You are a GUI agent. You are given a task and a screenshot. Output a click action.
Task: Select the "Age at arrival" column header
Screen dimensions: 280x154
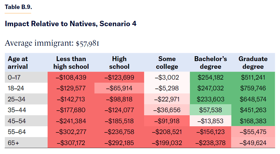[18, 63]
